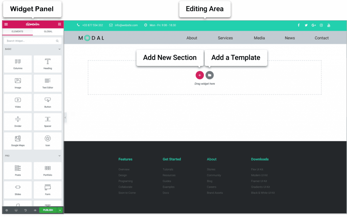Select the Columns widget

[18, 64]
